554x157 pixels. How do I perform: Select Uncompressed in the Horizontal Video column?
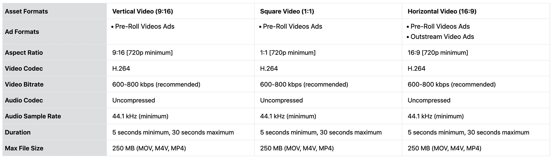(429, 100)
